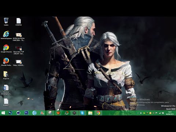This screenshot has height=132, width=176.
Task: Switch to the black film reel taskbar app
Action: click(74, 113)
